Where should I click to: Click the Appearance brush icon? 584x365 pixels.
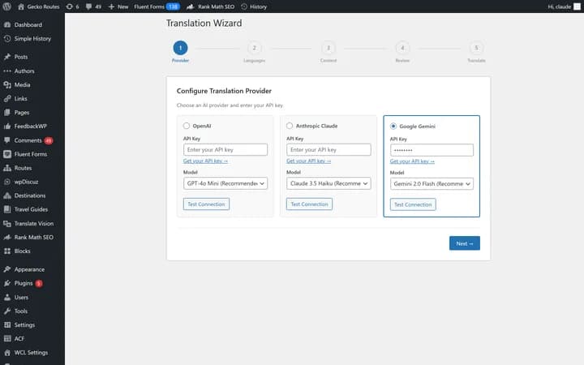tap(7, 269)
